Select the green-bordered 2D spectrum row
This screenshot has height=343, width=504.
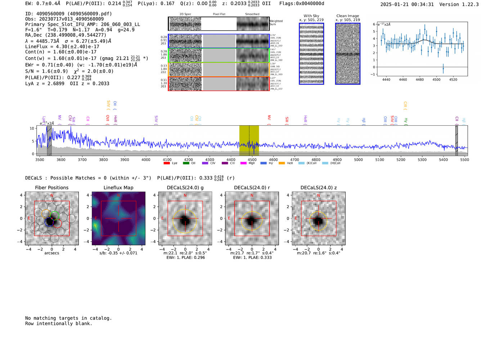click(x=219, y=55)
